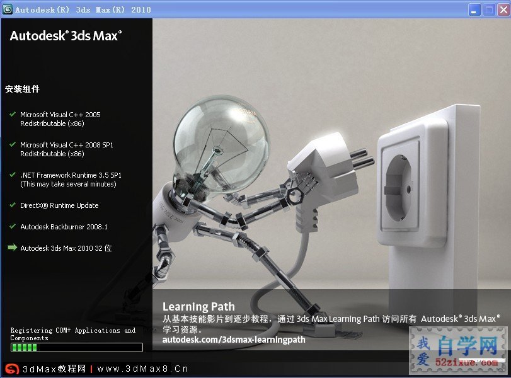This screenshot has width=511, height=378.
Task: Click the checkmark beside Autodesk Backburner 2008.1
Action: [13, 226]
